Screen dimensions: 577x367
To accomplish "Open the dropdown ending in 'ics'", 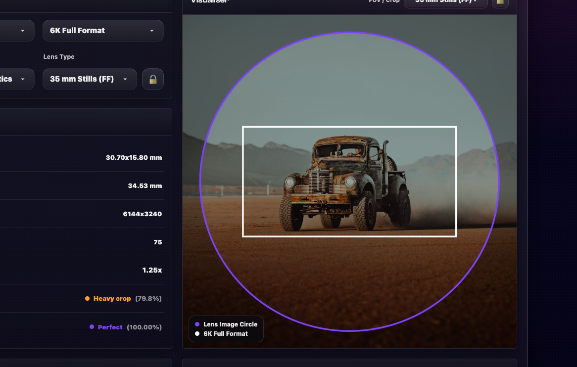I will click(x=17, y=79).
